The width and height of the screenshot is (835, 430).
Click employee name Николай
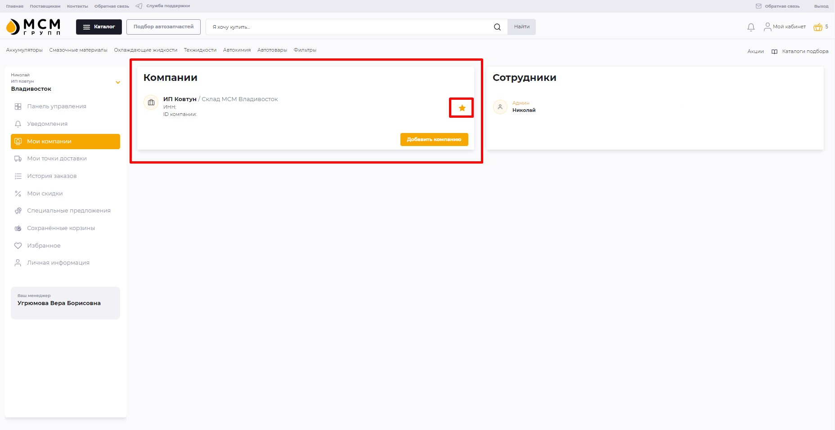(x=524, y=111)
